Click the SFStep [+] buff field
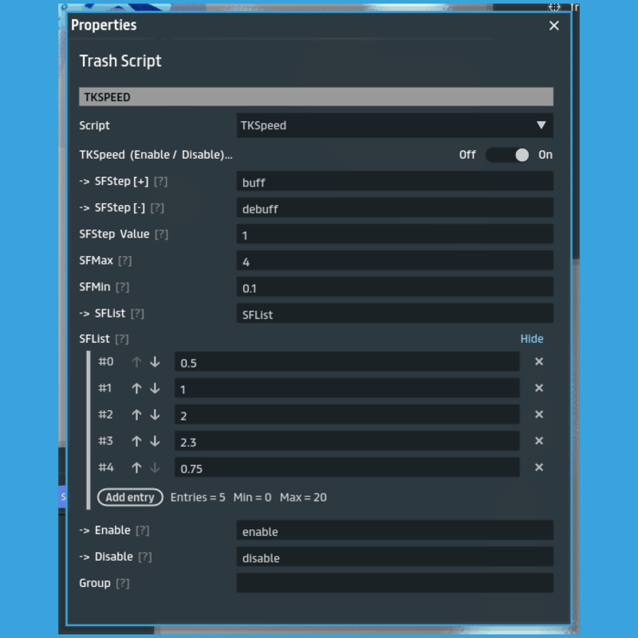Screen dimensions: 638x638 coord(394,182)
